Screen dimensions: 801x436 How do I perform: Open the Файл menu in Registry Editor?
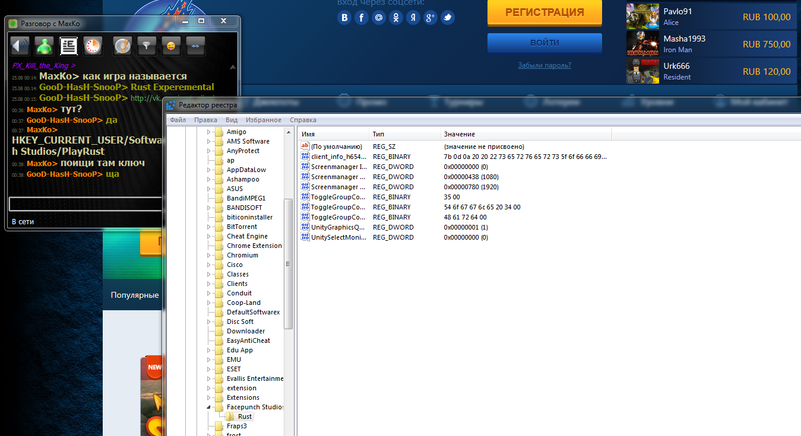178,120
